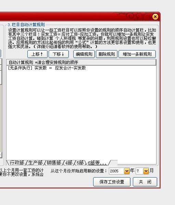
Task: Click the 自动计算规则 list header
Action: 81,62
